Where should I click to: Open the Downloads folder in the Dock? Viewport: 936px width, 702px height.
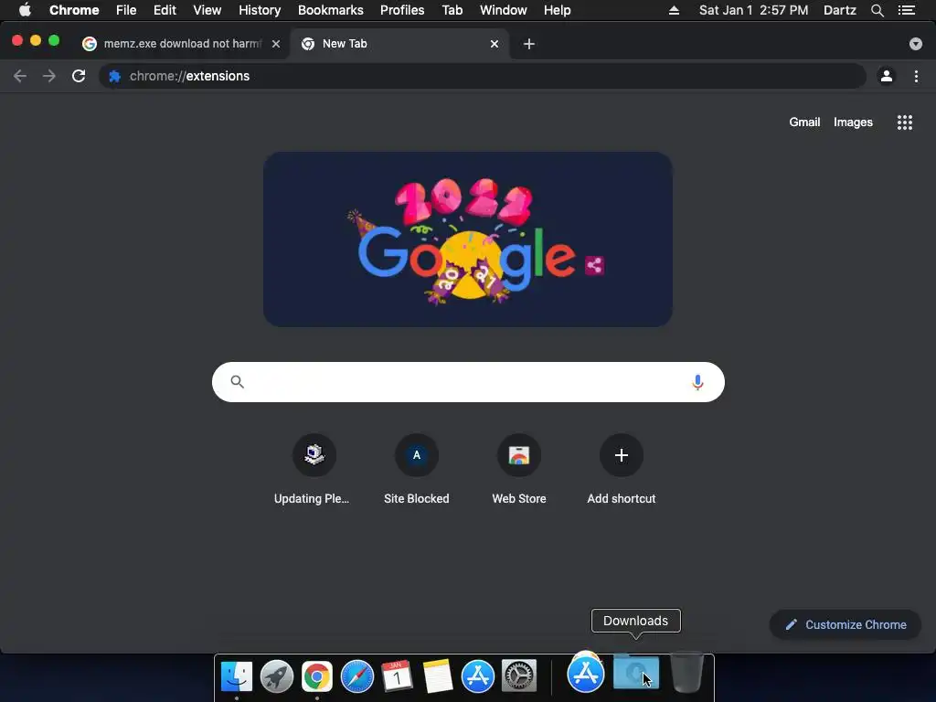click(x=636, y=672)
